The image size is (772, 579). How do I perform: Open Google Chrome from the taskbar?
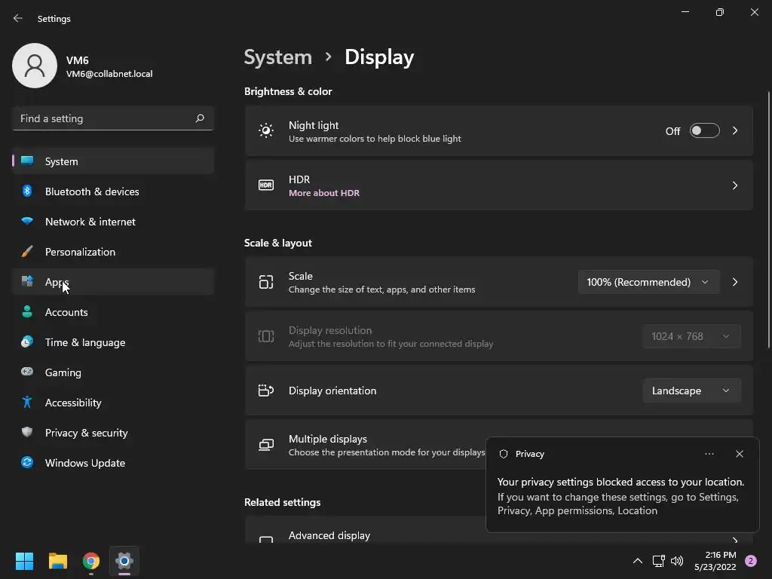[91, 561]
